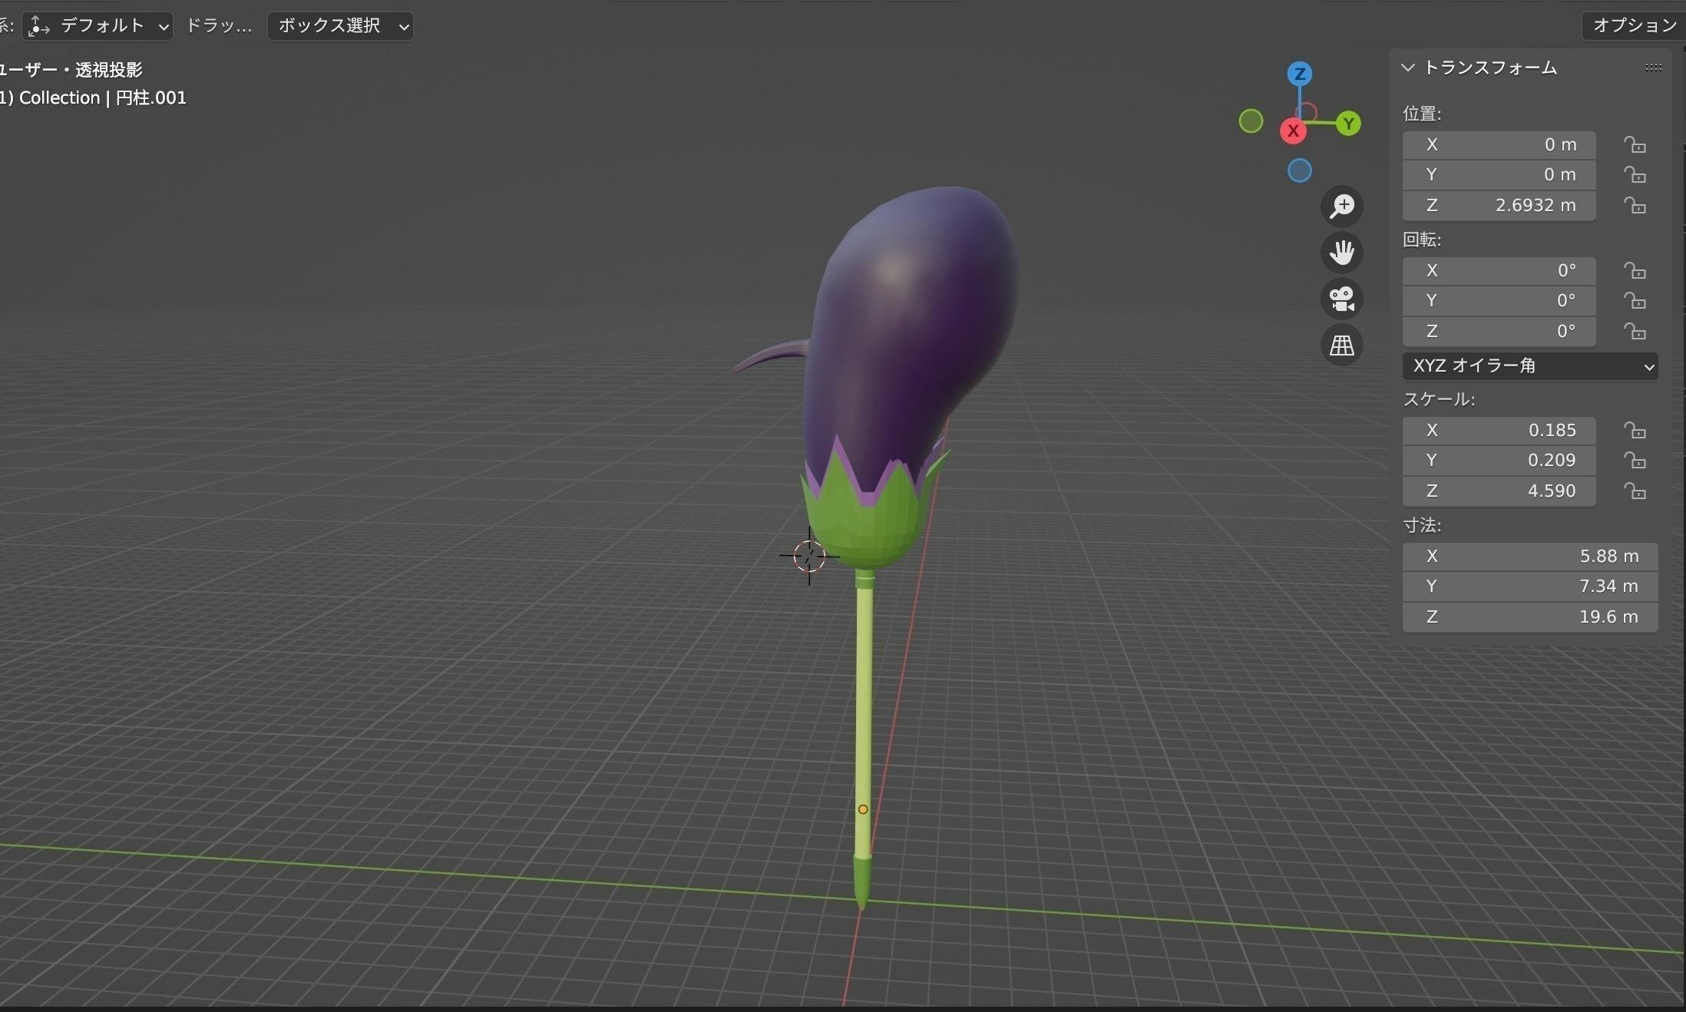Screen dimensions: 1686x1012
Task: Click the pan view hand icon
Action: tap(1341, 253)
